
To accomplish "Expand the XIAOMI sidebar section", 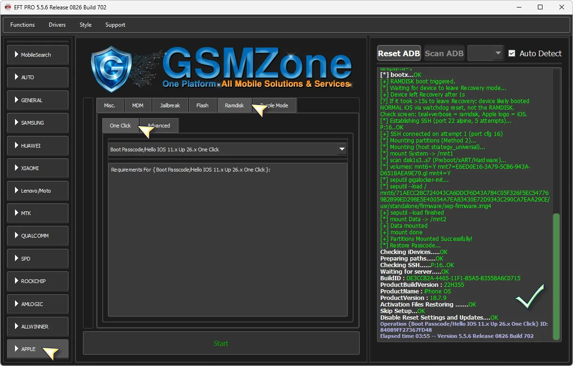I will 38,168.
